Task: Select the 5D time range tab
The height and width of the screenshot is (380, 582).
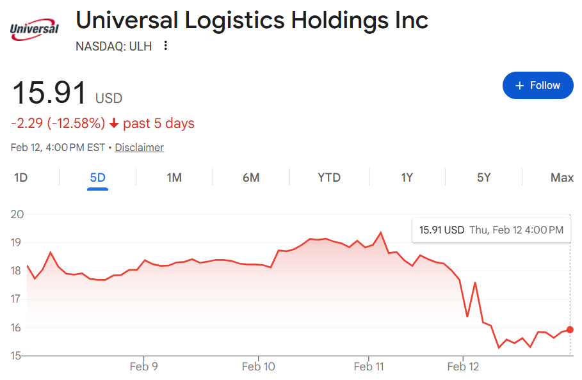Action: coord(97,177)
